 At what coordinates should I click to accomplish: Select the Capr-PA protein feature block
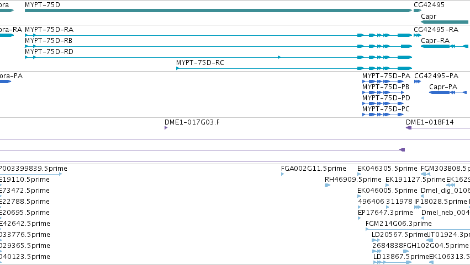(440, 93)
